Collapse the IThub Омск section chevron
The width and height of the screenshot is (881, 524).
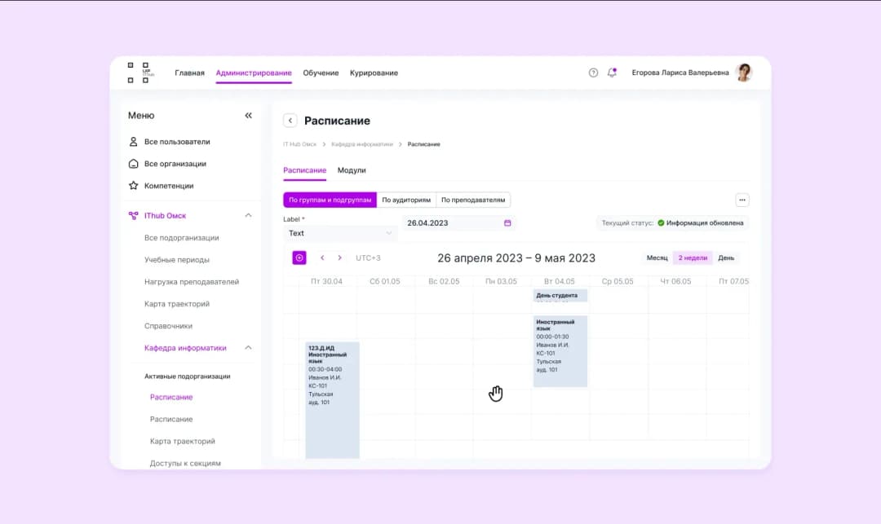coord(248,215)
